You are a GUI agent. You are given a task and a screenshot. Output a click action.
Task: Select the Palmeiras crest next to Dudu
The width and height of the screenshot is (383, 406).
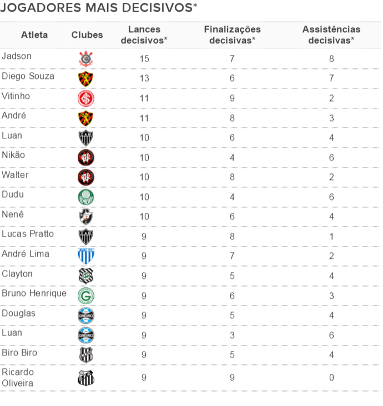pyautogui.click(x=85, y=197)
